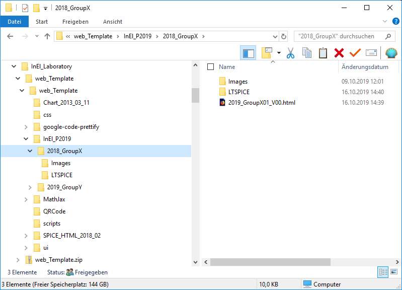Click the Cut scissors icon
This screenshot has width=402, height=290.
[x=290, y=53]
